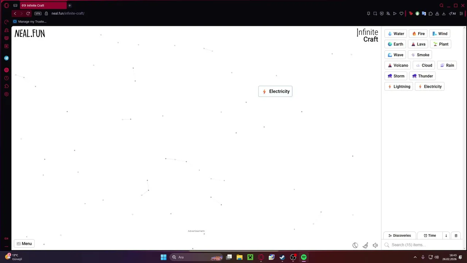Launch Spotify from the taskbar
The image size is (467, 263).
tap(304, 257)
